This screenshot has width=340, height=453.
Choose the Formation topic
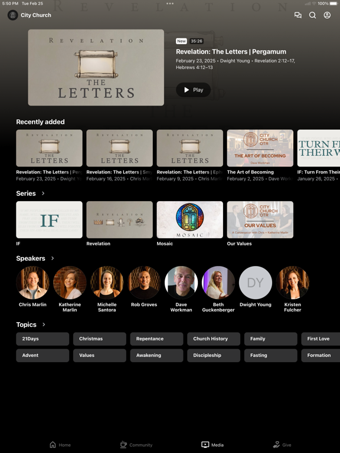coord(321,355)
